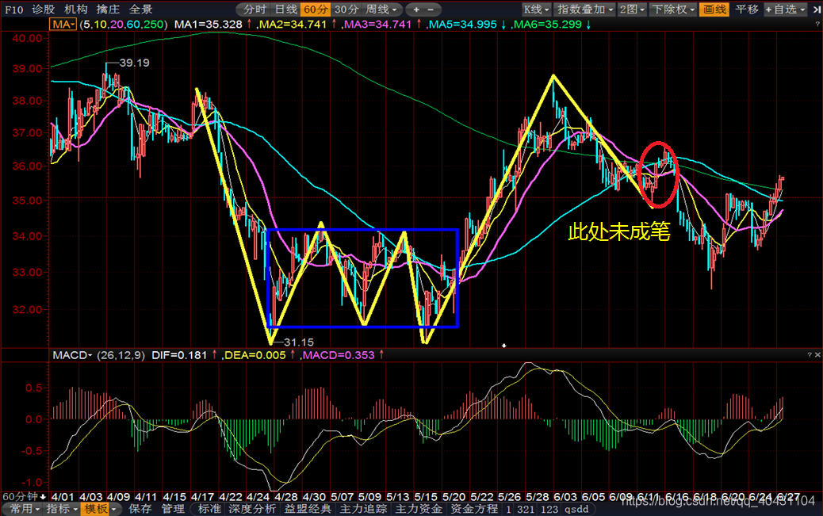Screen dimensions: 823x516
Task: Click the DEA=0.005 value
Action: pos(255,355)
